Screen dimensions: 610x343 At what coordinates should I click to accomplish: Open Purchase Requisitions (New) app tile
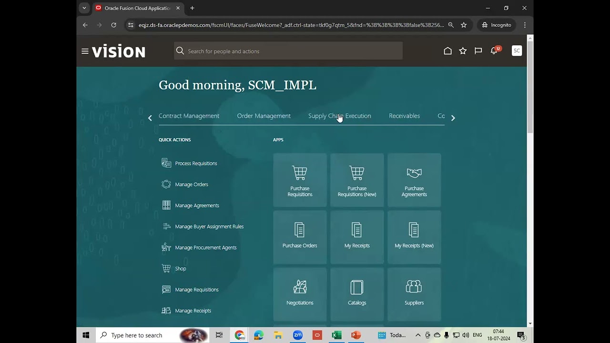point(357,180)
